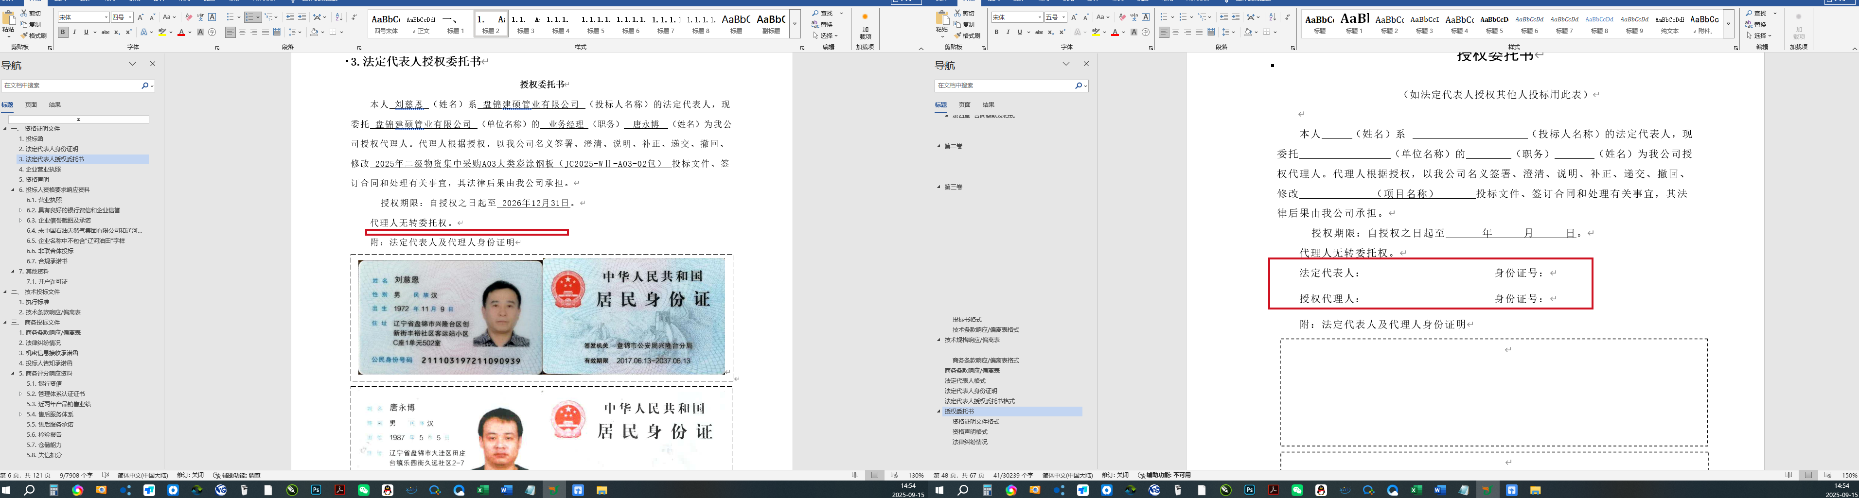The width and height of the screenshot is (1859, 498).
Task: Apply character border in left Word window
Action: click(212, 17)
